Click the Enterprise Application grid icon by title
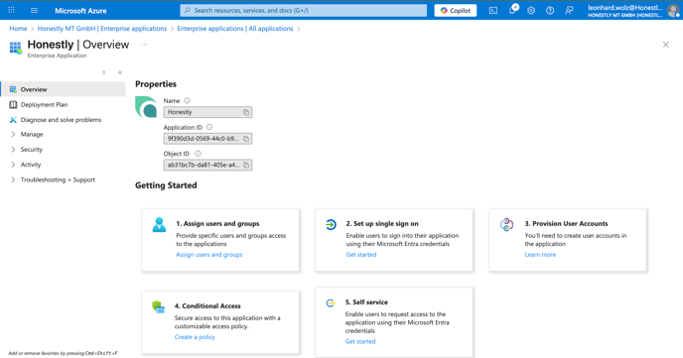 click(x=16, y=48)
